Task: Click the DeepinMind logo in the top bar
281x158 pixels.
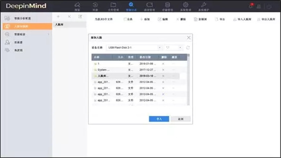Action: [x=26, y=6]
